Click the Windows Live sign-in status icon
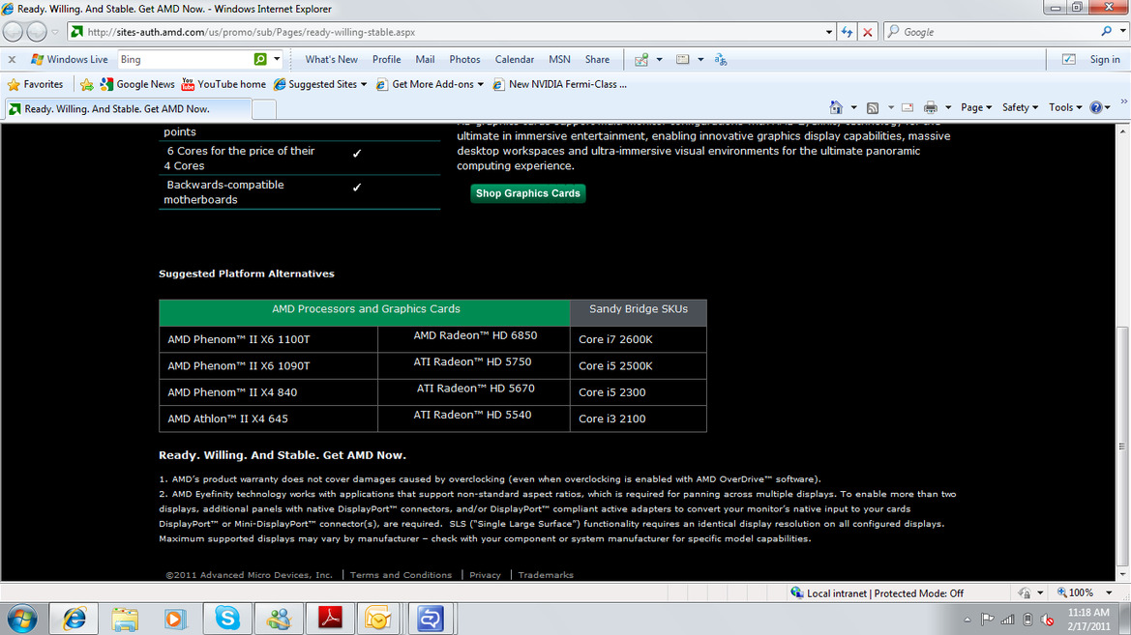Screen dimensions: 1131x635 click(1069, 59)
